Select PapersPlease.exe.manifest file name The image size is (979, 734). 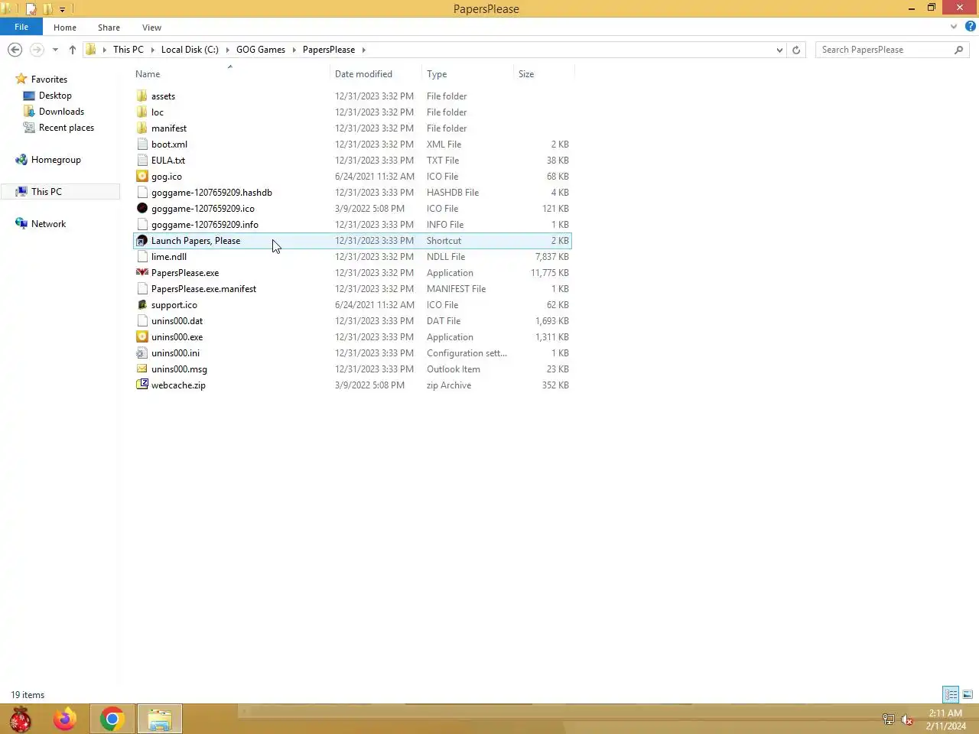pyautogui.click(x=203, y=289)
